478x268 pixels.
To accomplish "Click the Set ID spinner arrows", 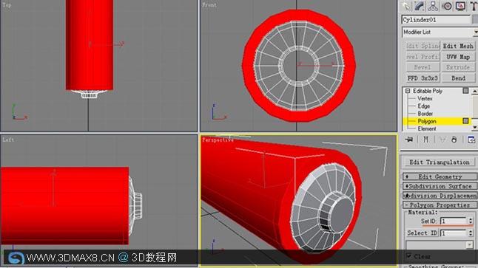I will 471,221.
